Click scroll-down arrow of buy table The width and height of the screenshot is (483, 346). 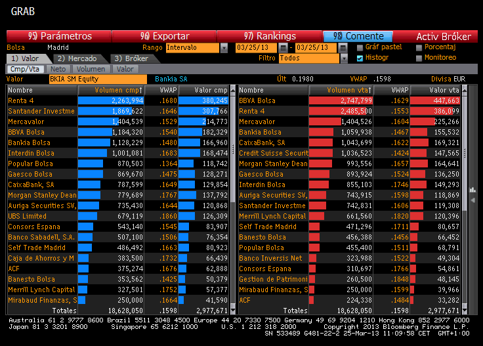233,311
